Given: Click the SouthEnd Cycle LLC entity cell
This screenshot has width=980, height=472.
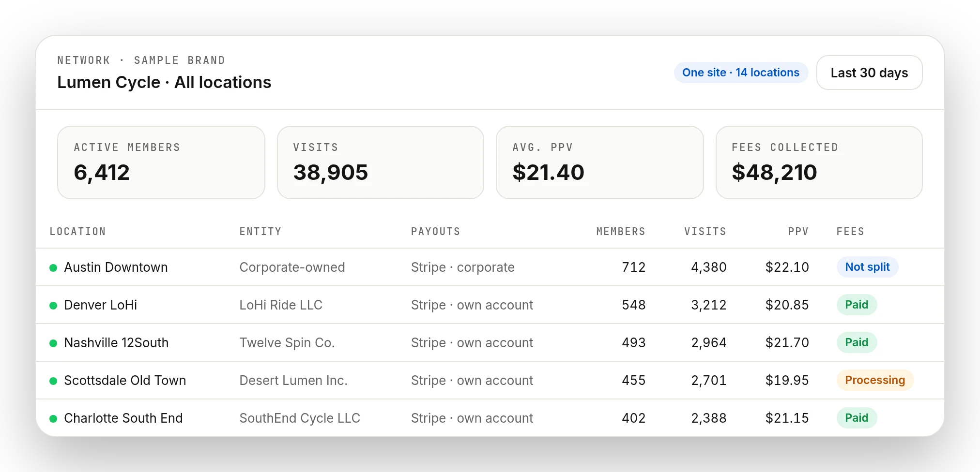Looking at the screenshot, I should [300, 418].
